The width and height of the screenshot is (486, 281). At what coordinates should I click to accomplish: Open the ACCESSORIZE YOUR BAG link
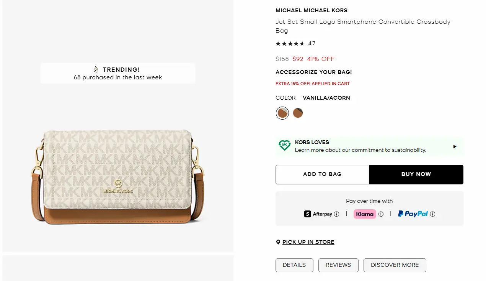313,72
